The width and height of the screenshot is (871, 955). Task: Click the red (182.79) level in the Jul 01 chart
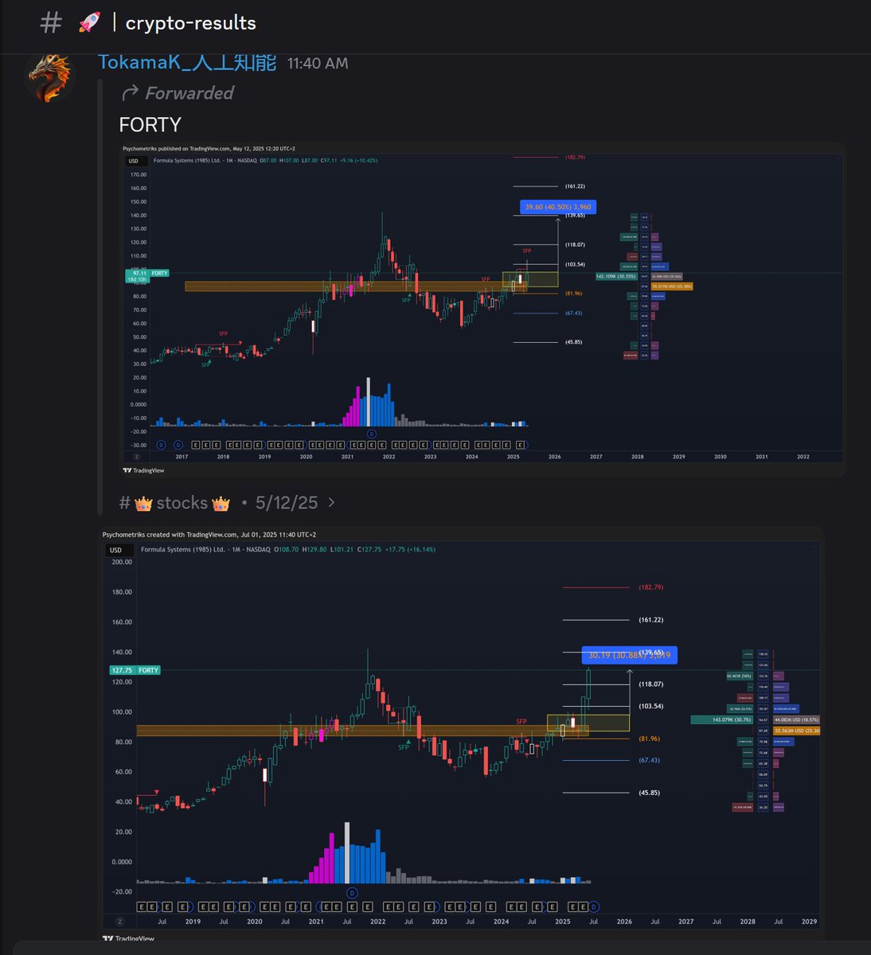650,587
